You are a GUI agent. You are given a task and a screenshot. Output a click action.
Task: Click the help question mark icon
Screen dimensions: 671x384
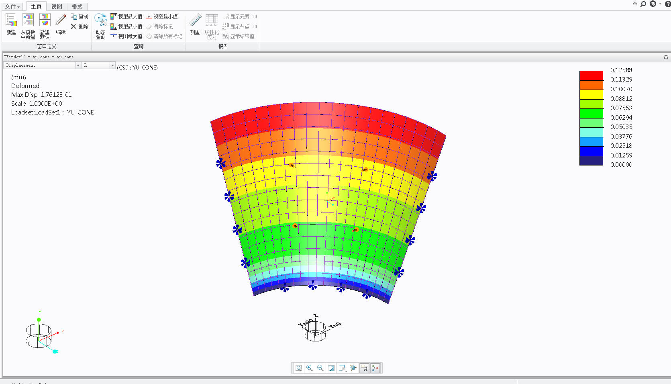668,4
